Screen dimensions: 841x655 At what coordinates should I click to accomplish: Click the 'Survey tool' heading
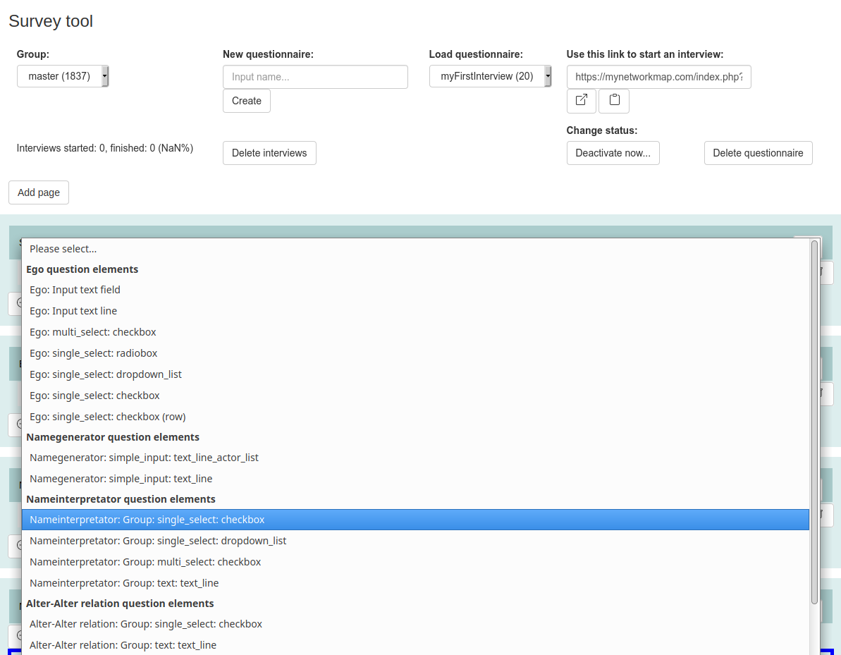click(51, 21)
